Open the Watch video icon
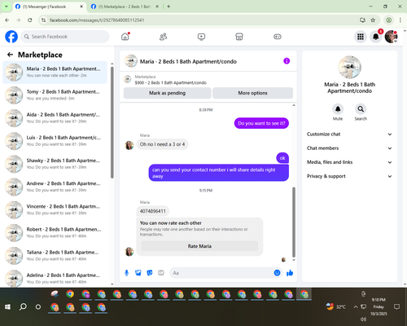 pyautogui.click(x=201, y=37)
